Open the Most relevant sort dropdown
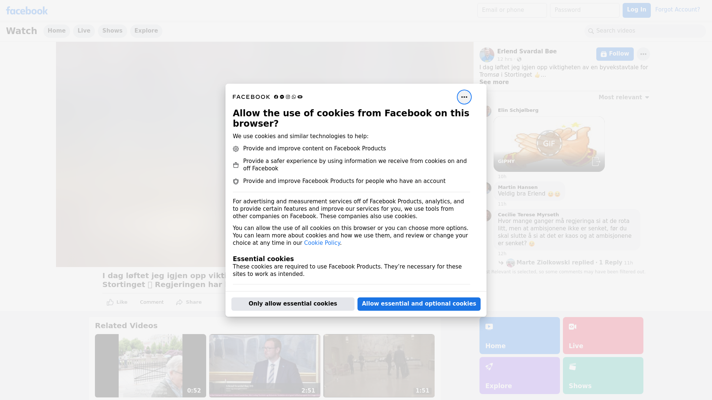The width and height of the screenshot is (712, 400). pos(623,97)
